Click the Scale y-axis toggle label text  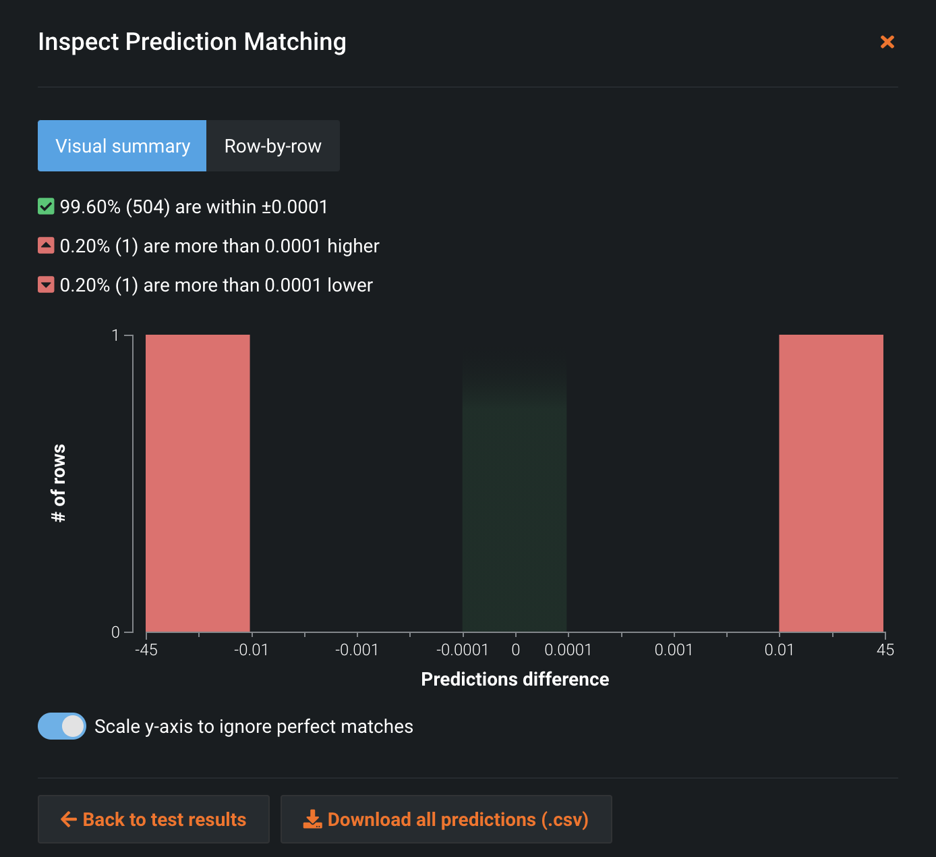coord(254,726)
